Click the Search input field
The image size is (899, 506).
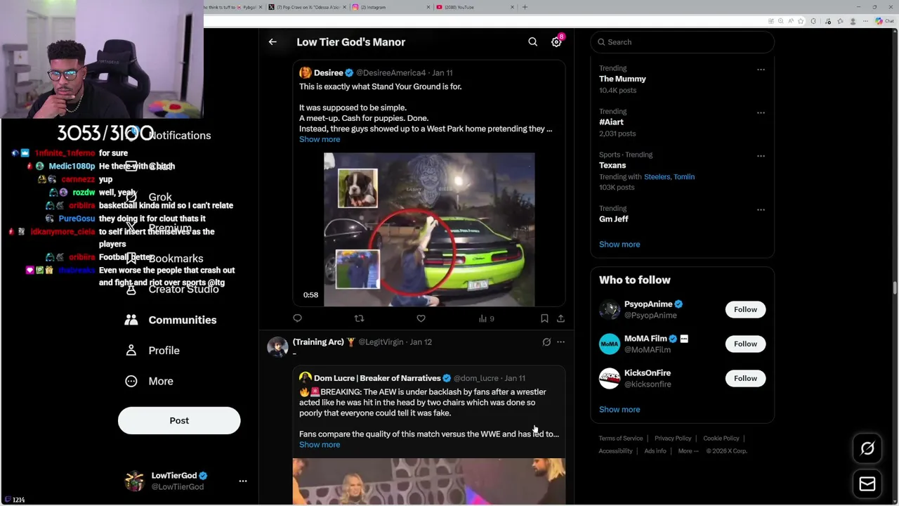[682, 42]
